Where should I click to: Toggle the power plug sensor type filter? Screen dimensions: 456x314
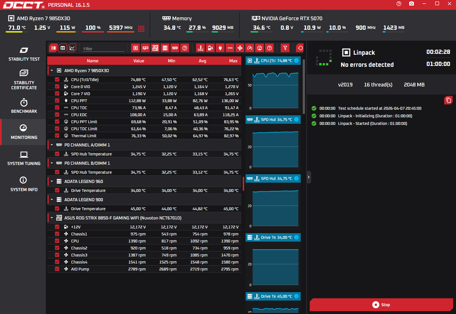pyautogui.click(x=220, y=48)
